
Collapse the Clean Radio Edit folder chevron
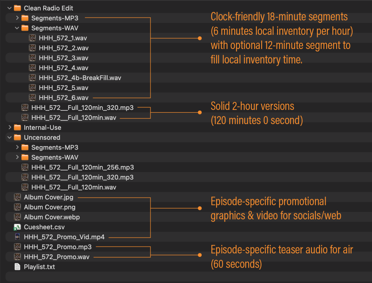(x=9, y=8)
